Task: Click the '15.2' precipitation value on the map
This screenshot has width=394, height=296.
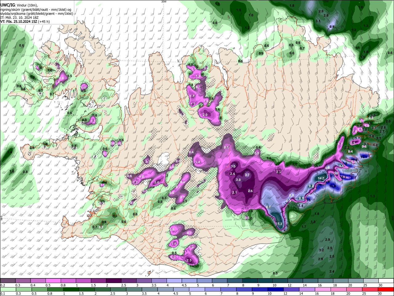Action: (x=279, y=224)
